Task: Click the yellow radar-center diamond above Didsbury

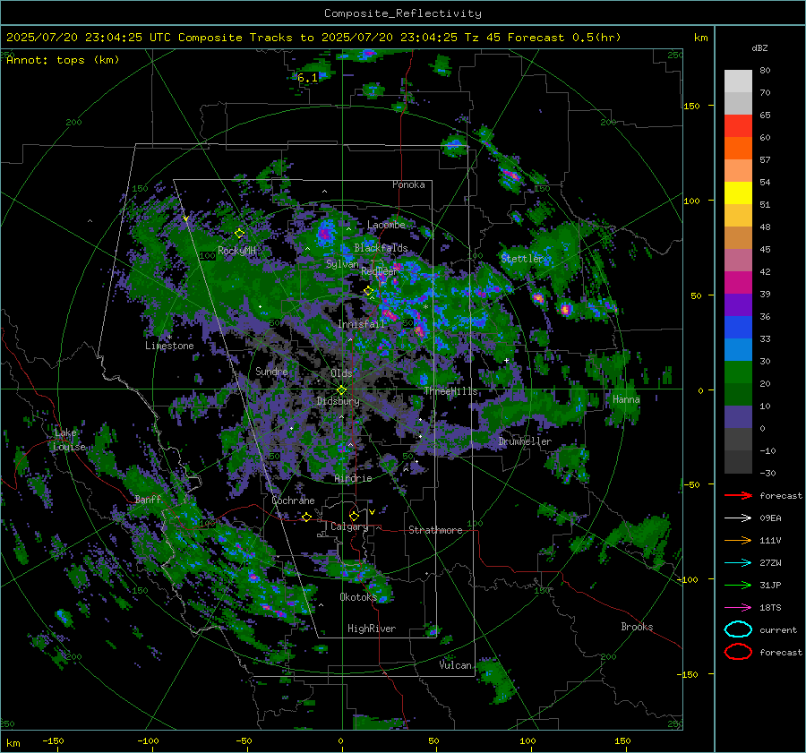Action: 342,389
